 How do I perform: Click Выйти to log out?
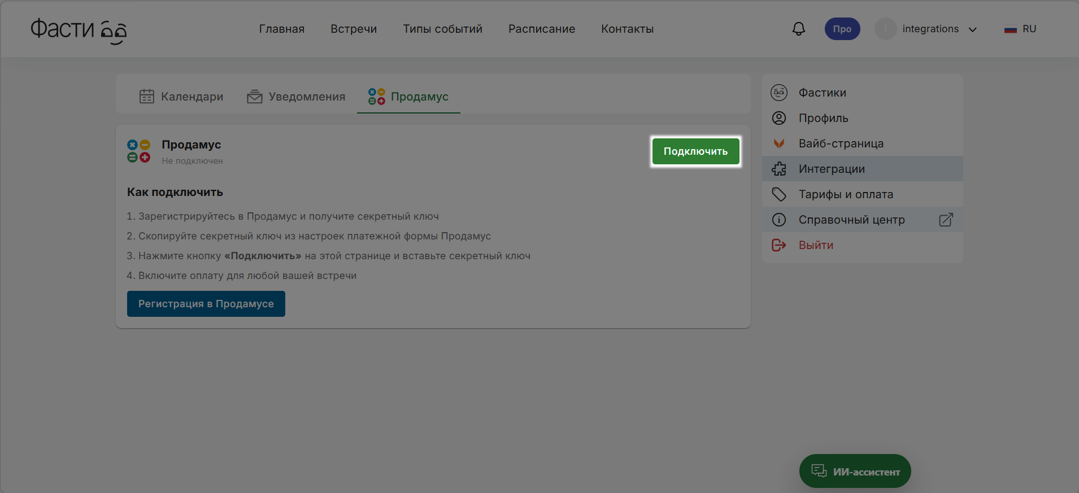point(816,245)
